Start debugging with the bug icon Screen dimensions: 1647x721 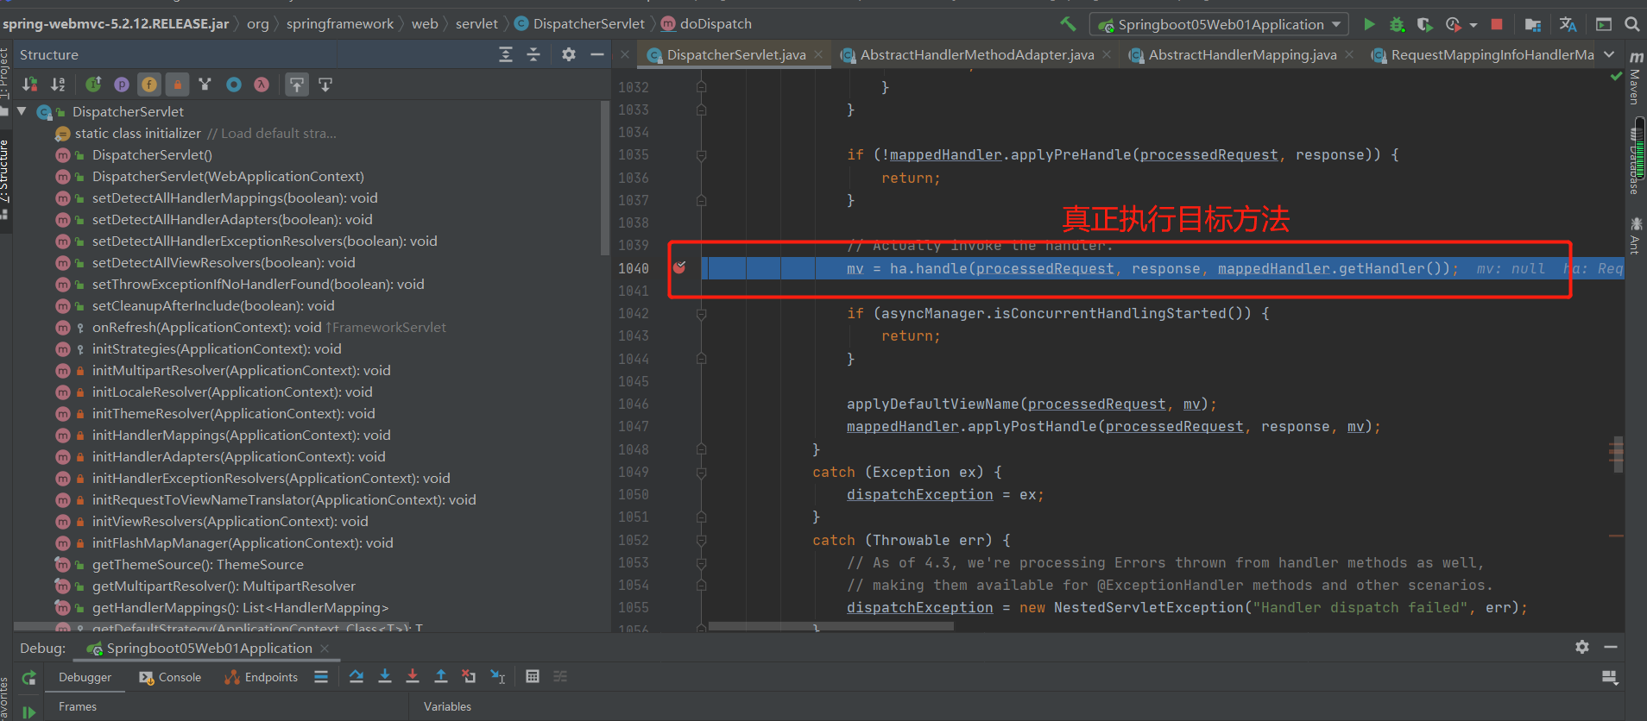point(1397,24)
